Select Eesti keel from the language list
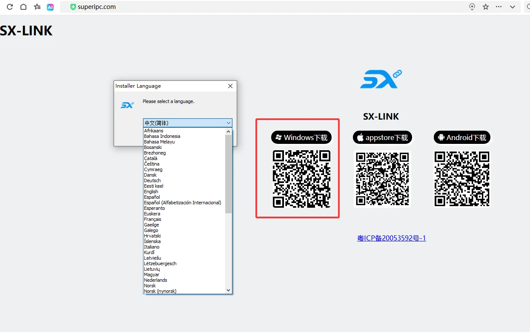 184,186
